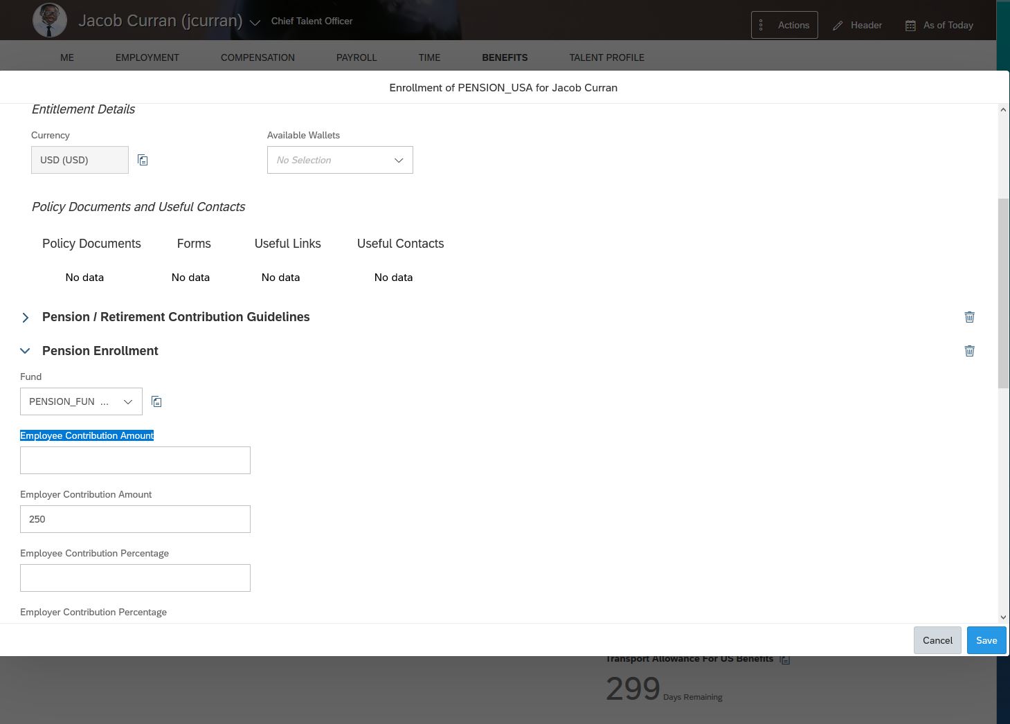Viewport: 1010px width, 724px height.
Task: Switch to the TIME tab
Action: [429, 57]
